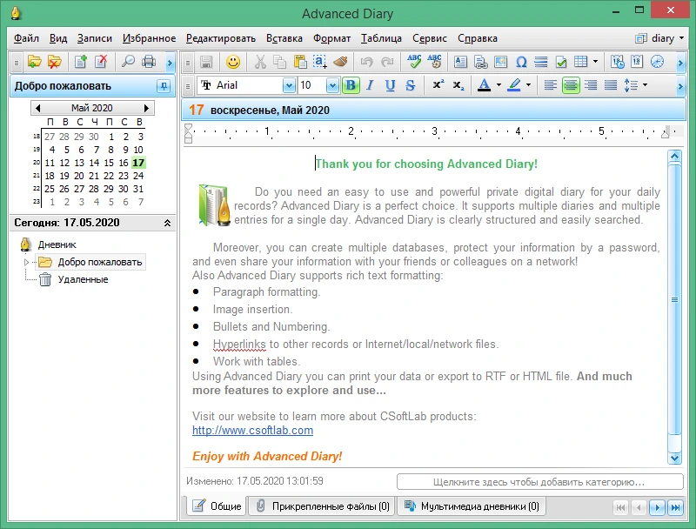Click the printer icon
This screenshot has height=529, width=696.
pos(149,62)
